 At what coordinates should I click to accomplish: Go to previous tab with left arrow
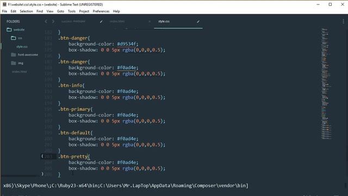click(46, 21)
